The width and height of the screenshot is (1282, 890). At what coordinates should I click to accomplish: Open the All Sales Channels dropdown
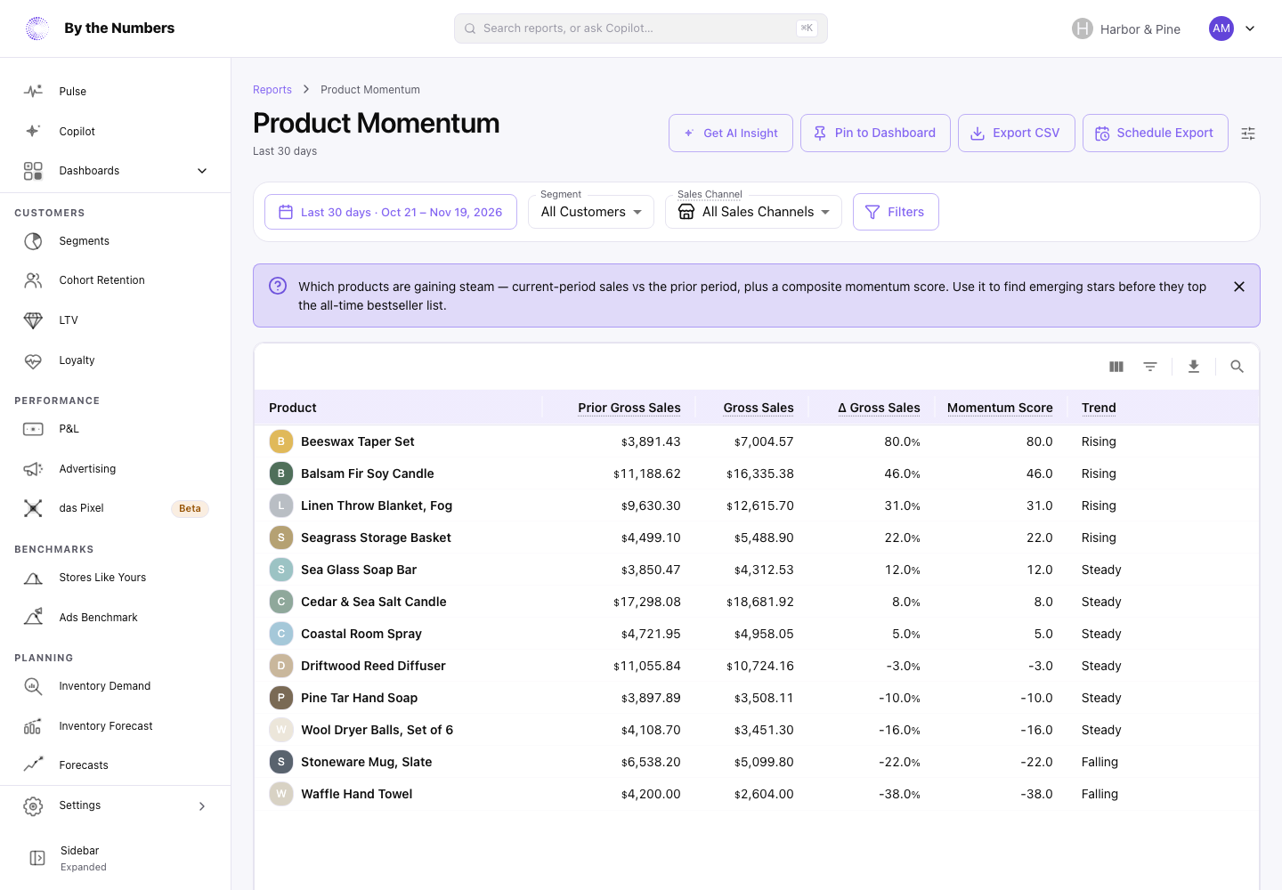(753, 212)
